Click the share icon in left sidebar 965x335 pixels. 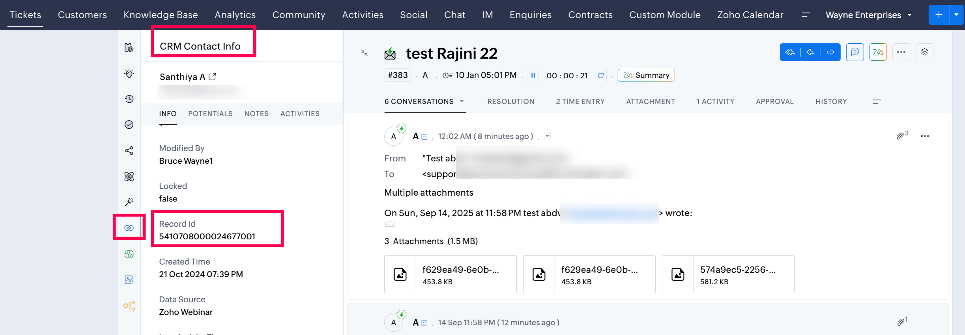(x=129, y=151)
